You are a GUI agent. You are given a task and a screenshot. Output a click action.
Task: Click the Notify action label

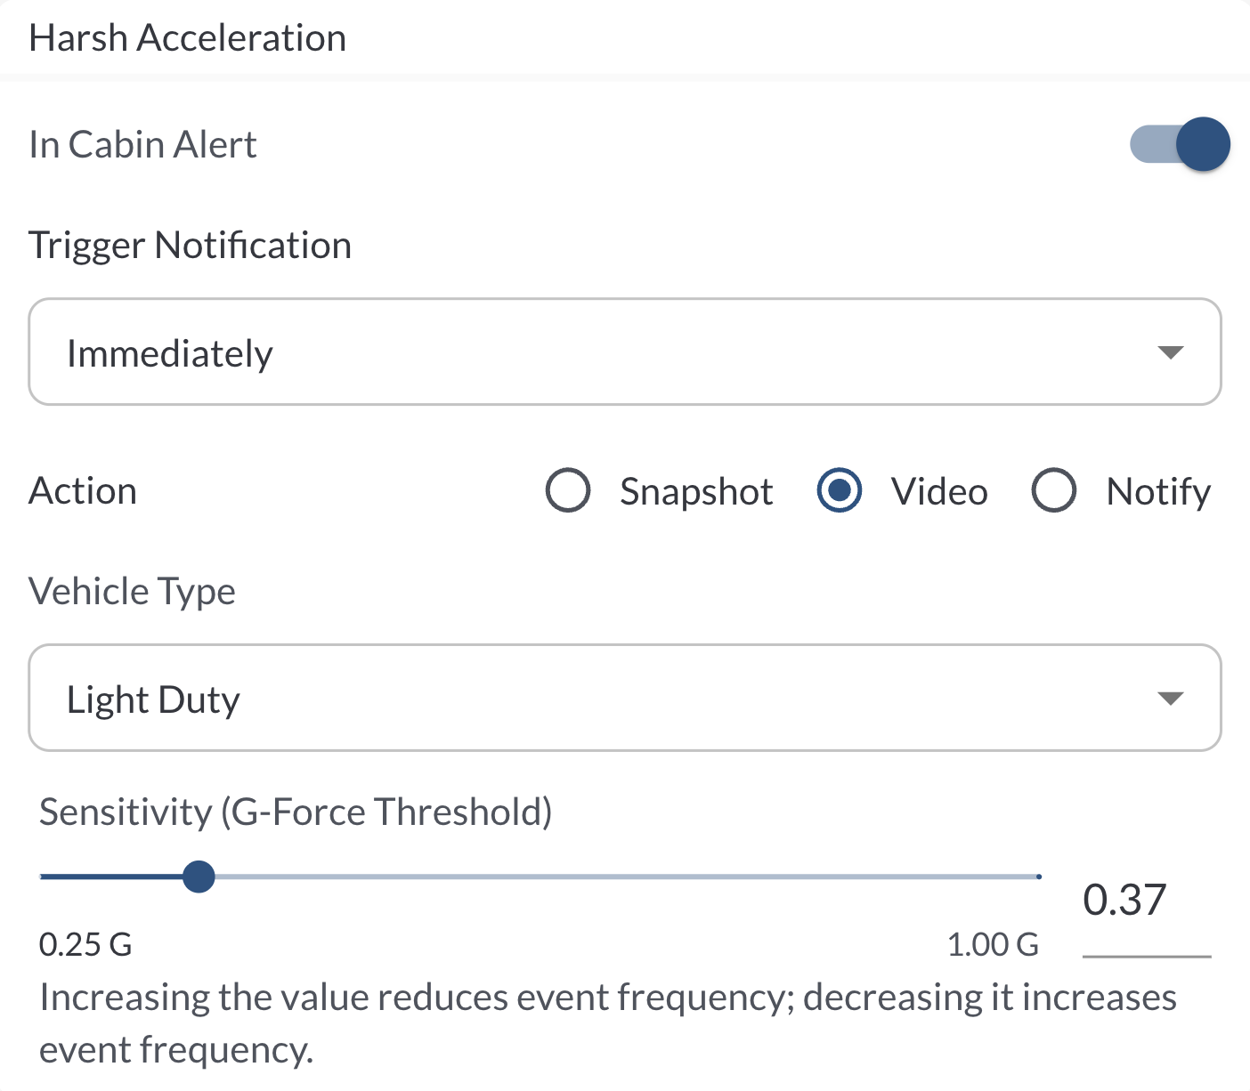tap(1158, 492)
